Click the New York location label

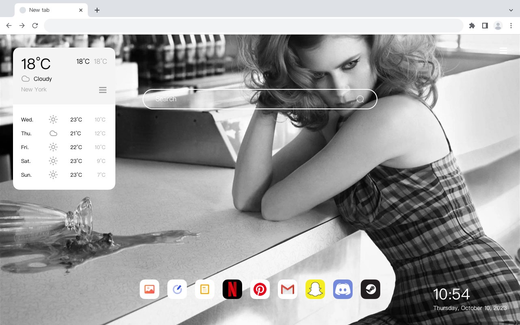click(x=34, y=89)
